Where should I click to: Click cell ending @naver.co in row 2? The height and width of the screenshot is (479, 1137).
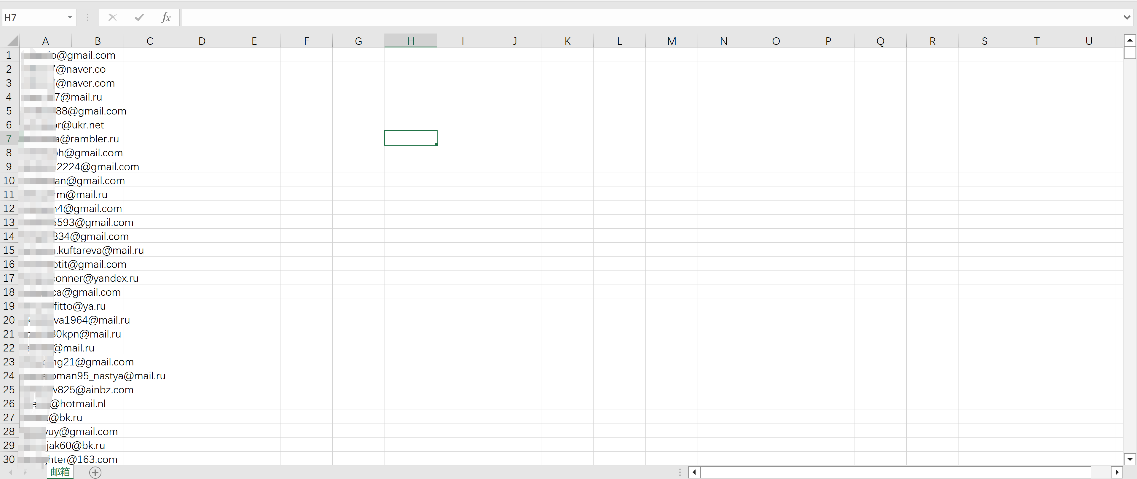pos(45,69)
